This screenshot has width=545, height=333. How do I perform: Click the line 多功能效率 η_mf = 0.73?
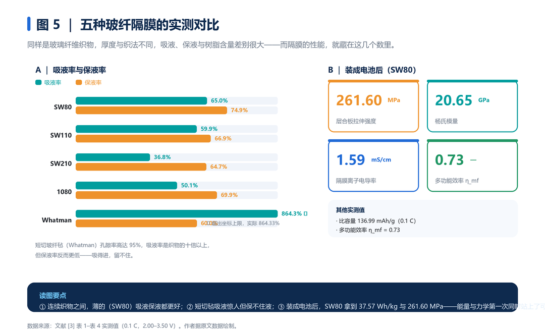368,230
